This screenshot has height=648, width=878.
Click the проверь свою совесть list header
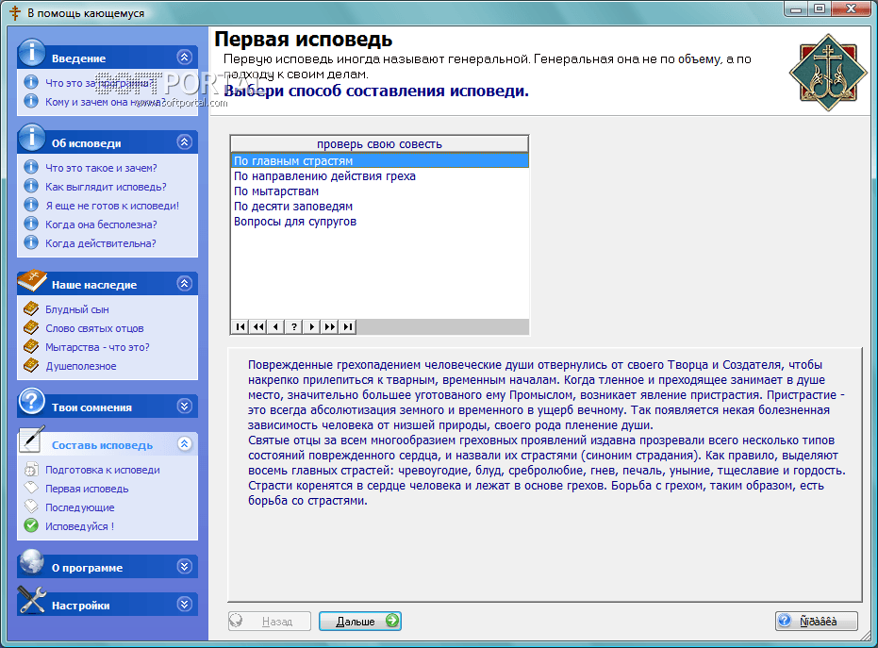tap(380, 144)
